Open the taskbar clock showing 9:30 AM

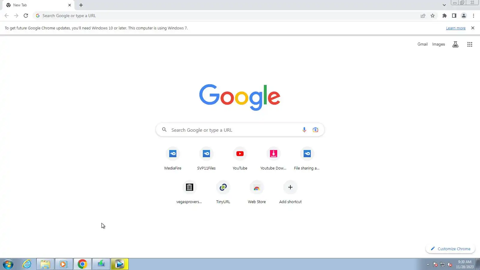(x=465, y=264)
